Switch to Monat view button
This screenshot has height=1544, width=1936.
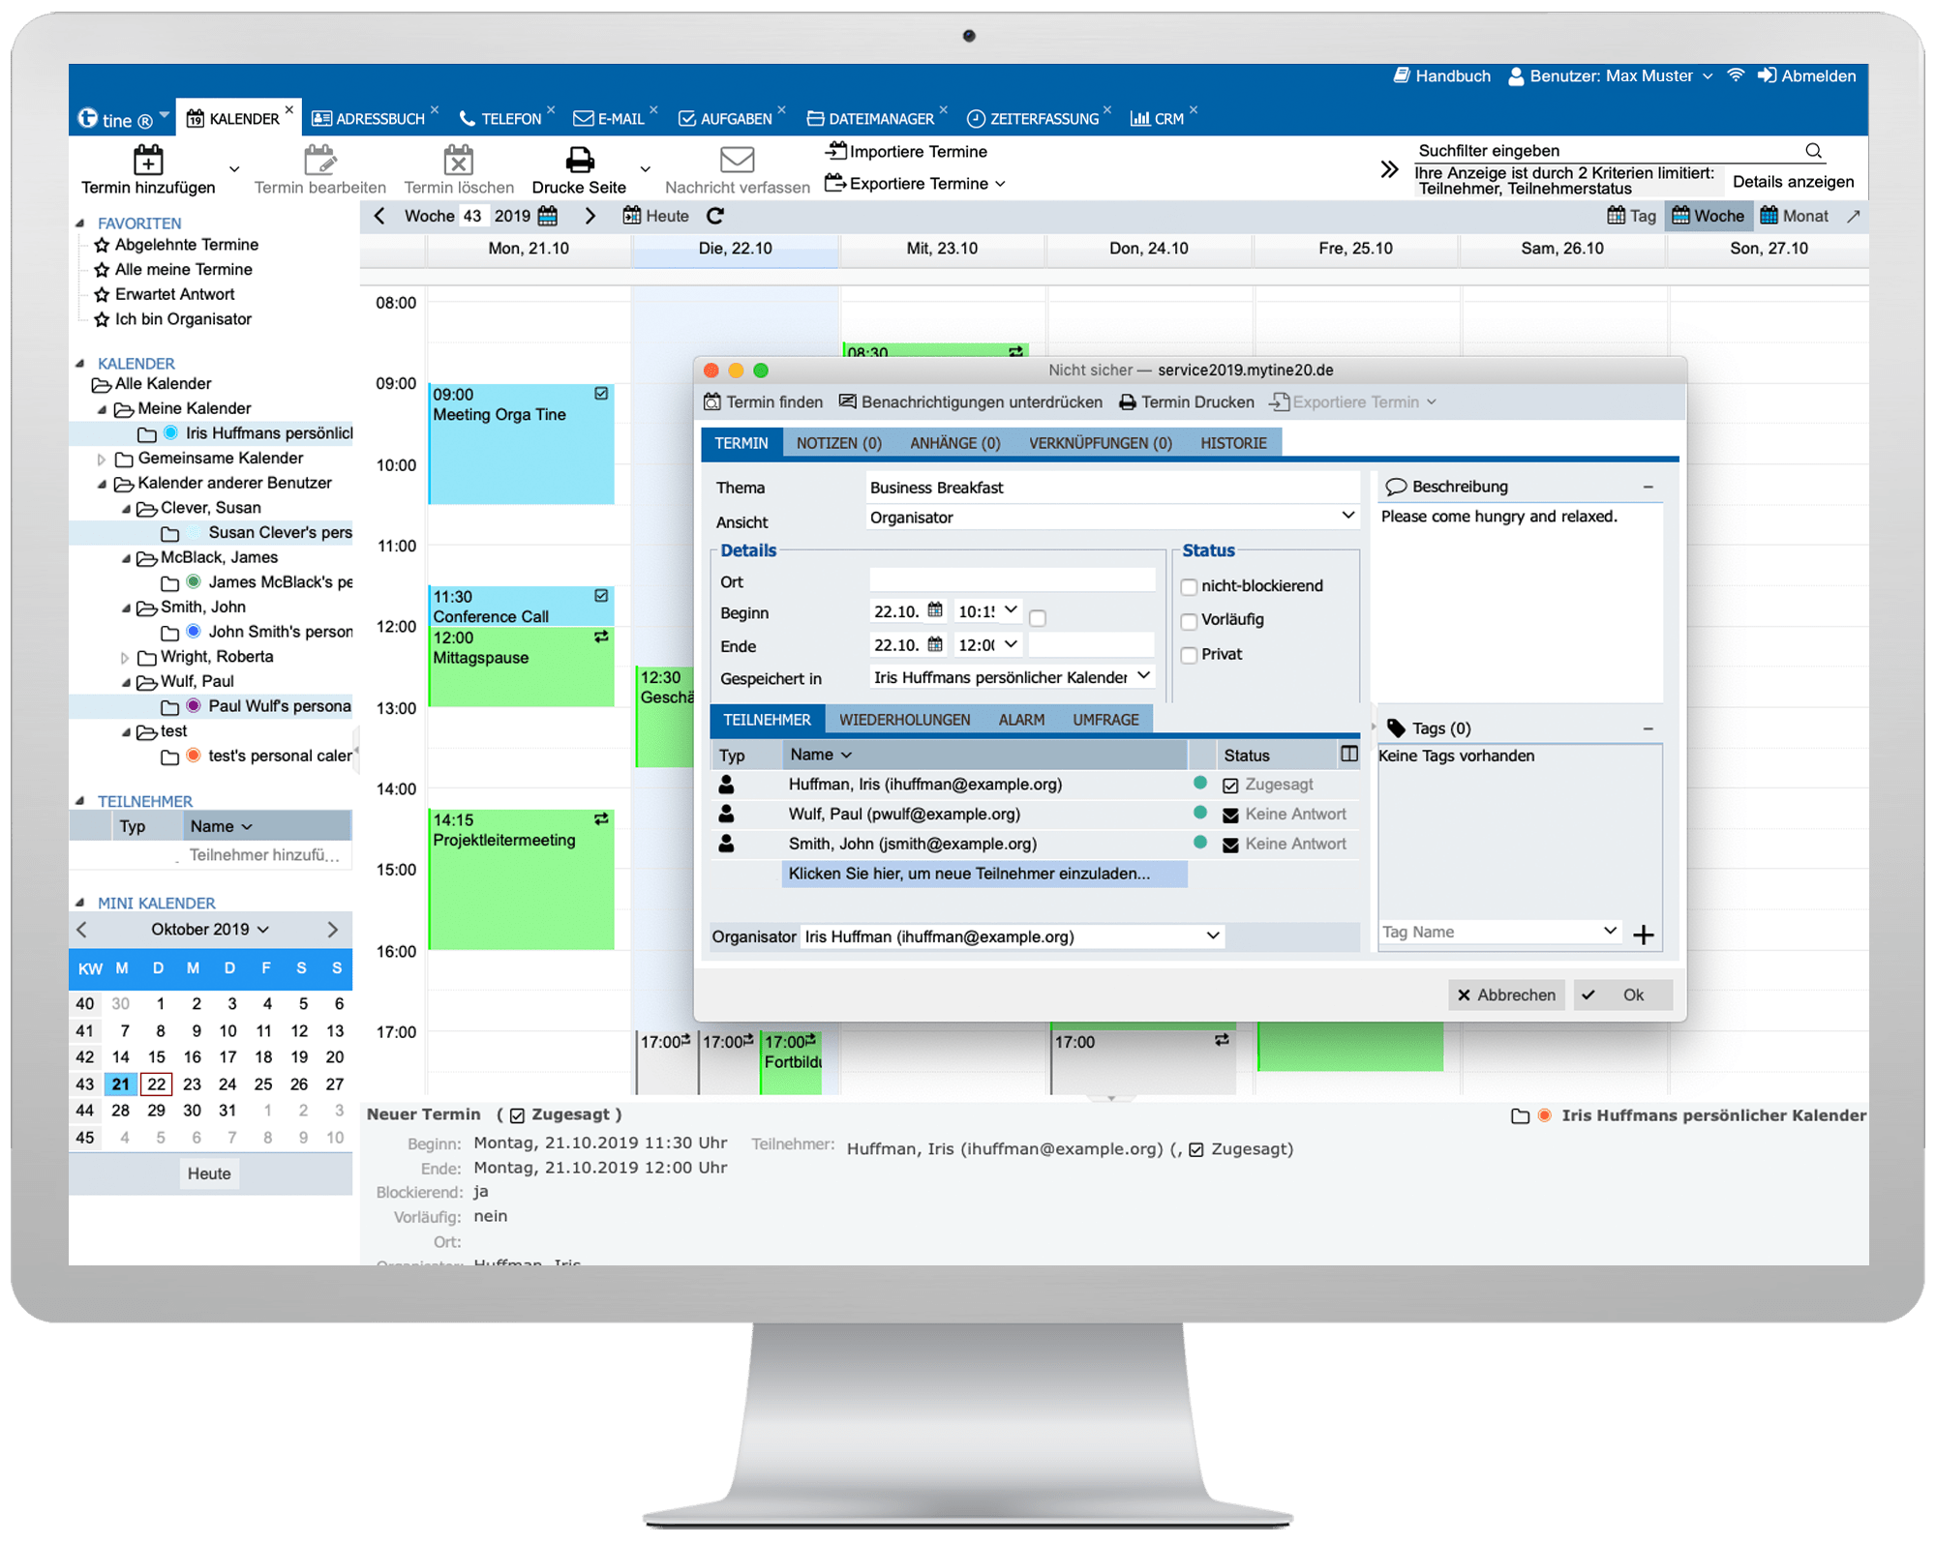[1795, 216]
